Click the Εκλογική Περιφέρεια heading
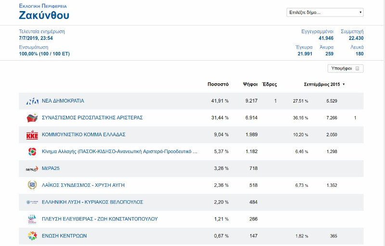 coord(43,6)
